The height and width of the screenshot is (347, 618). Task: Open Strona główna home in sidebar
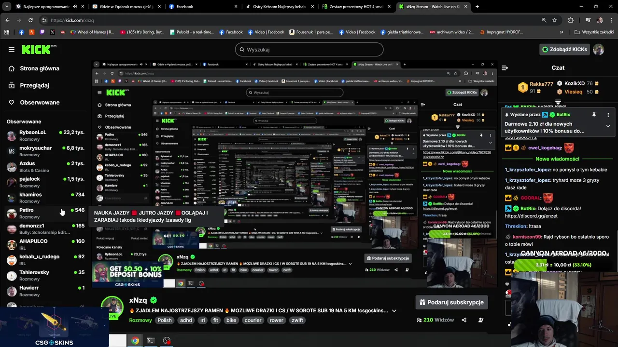(34, 68)
